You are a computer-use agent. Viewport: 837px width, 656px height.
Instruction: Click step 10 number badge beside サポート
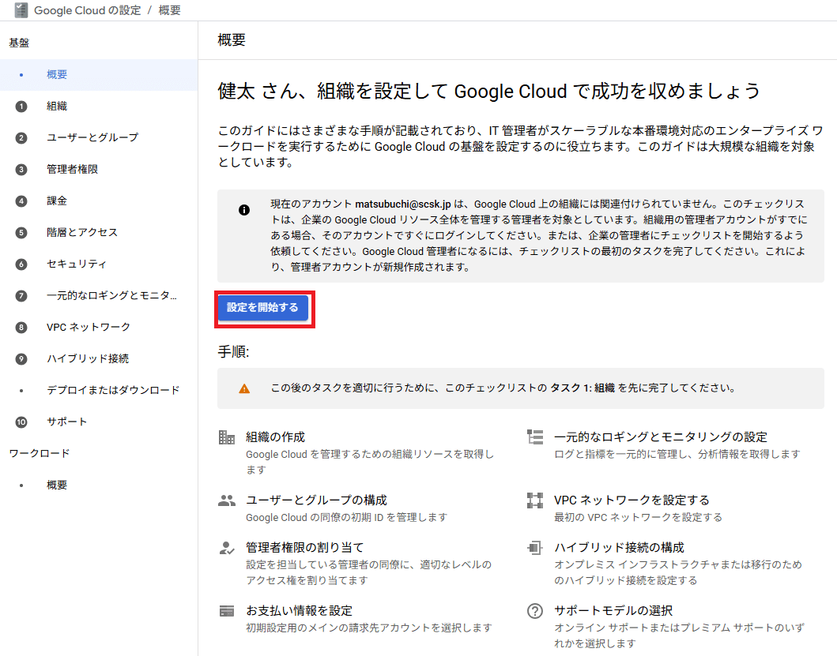pyautogui.click(x=21, y=422)
